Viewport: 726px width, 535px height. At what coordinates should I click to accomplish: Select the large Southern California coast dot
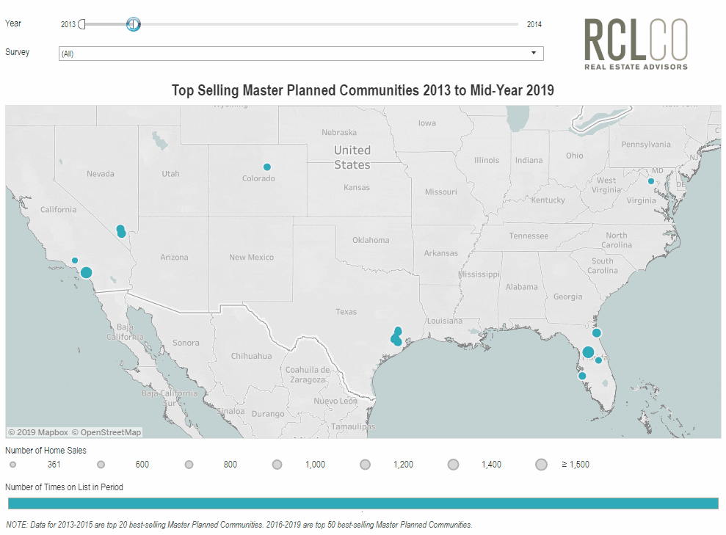(x=86, y=272)
